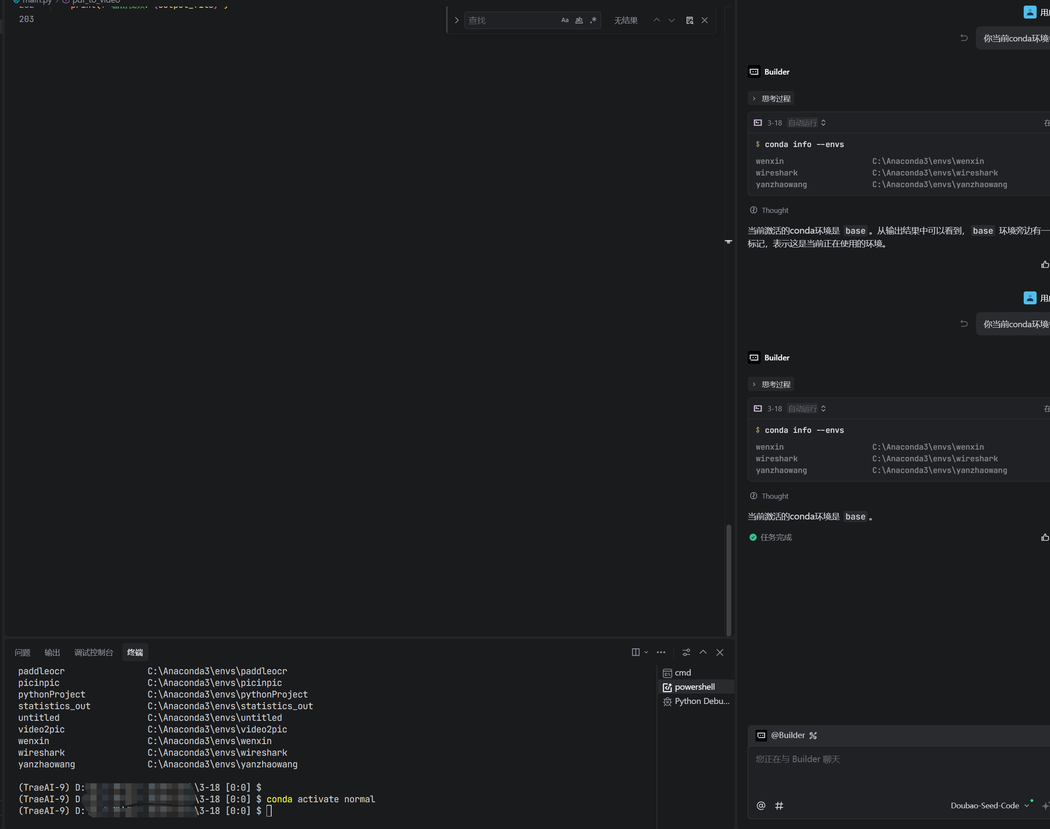Open Builder agent tools settings icon
The image size is (1050, 829).
click(813, 736)
